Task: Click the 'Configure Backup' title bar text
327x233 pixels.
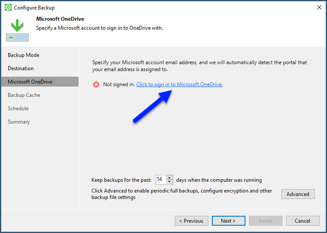Action: click(35, 8)
